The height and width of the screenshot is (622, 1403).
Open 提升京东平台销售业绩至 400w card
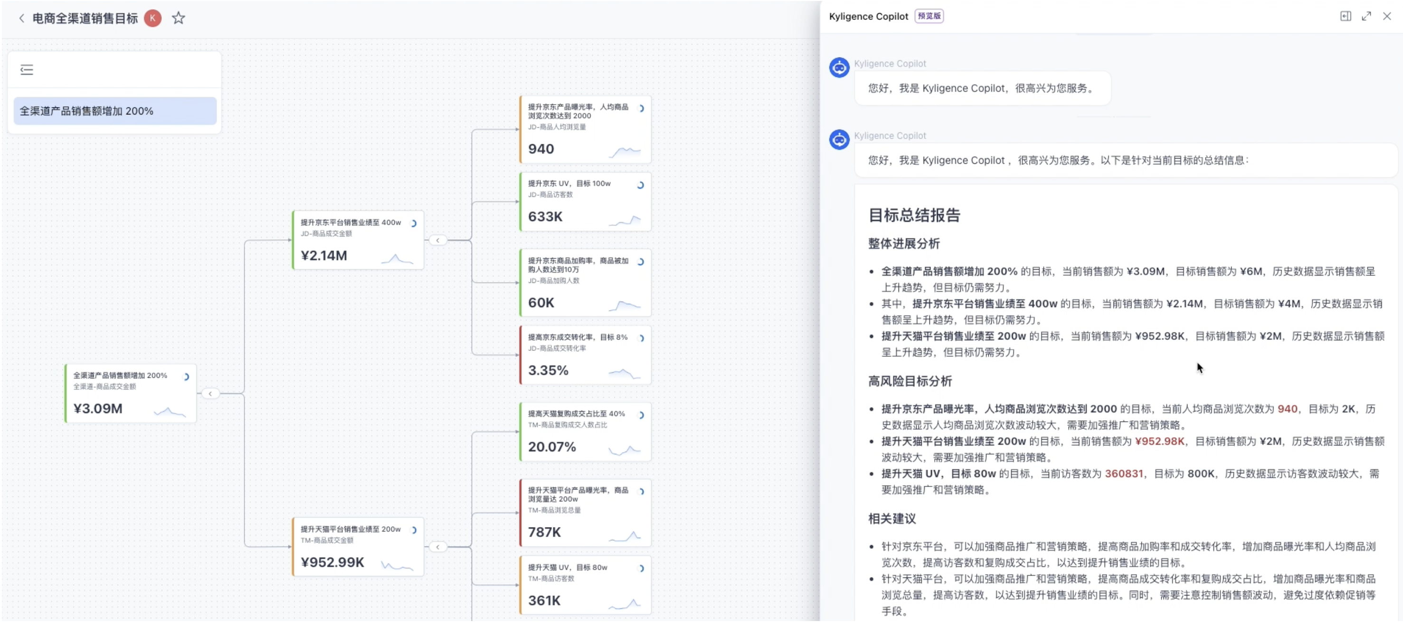click(358, 240)
